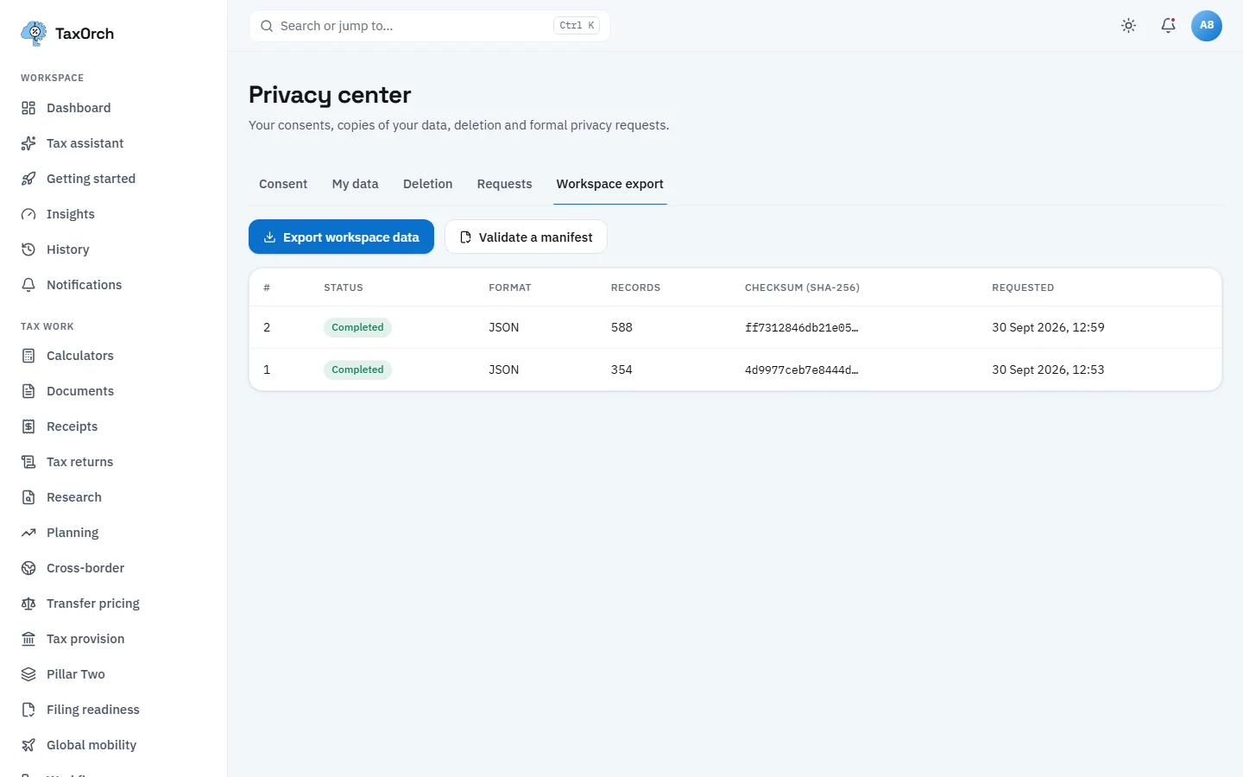Open Dashboard via its sidebar icon
The image size is (1243, 777).
point(28,108)
